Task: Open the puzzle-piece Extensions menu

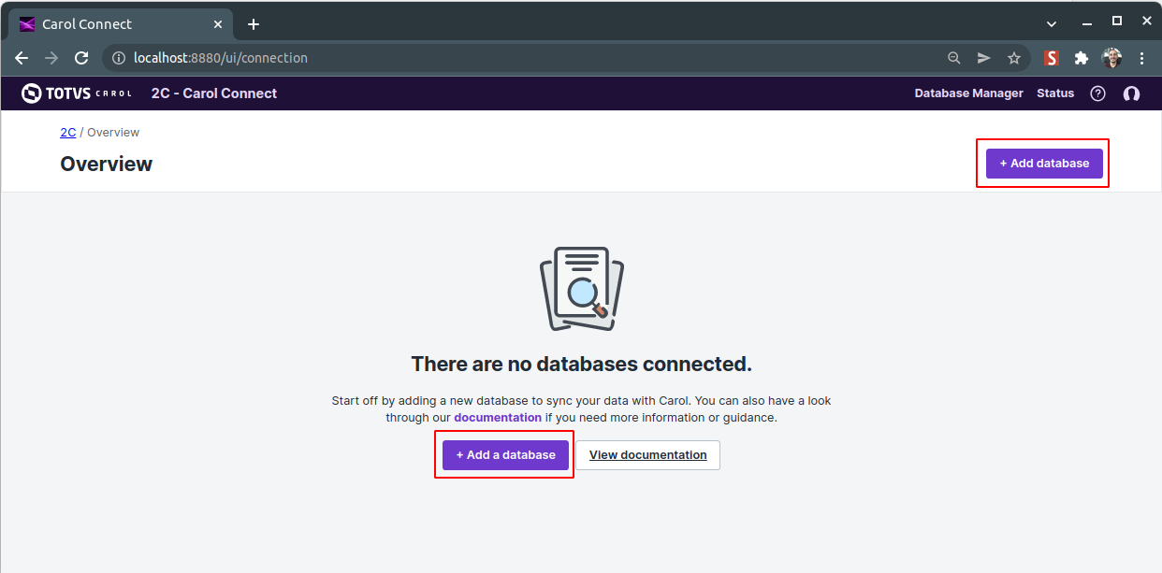Action: click(1082, 58)
